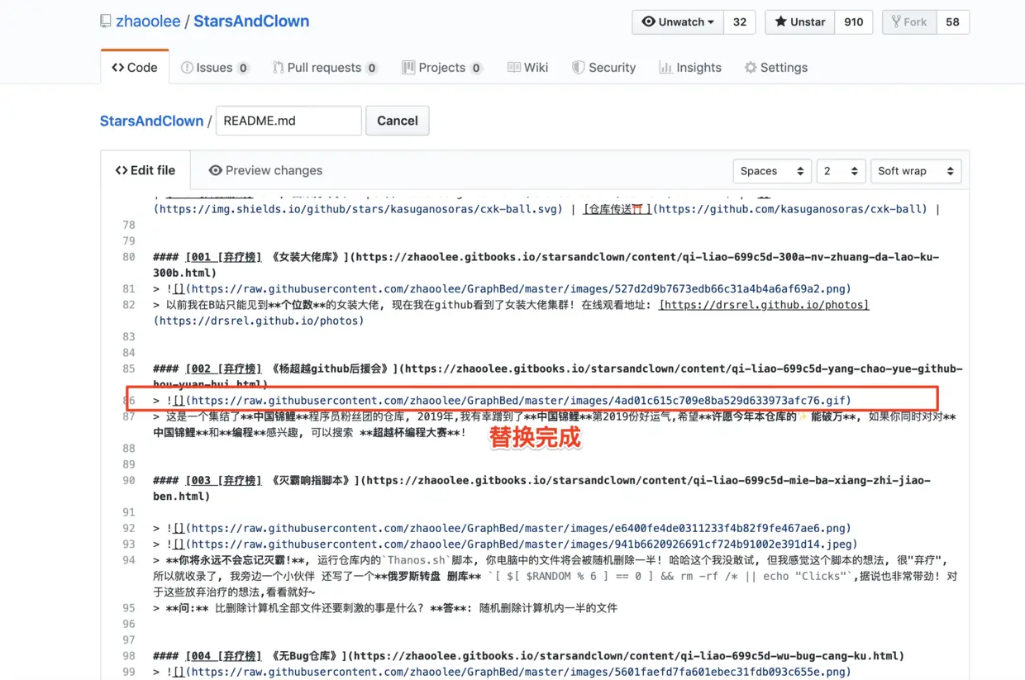Click the Unstar button
This screenshot has width=1025, height=680.
(x=799, y=22)
